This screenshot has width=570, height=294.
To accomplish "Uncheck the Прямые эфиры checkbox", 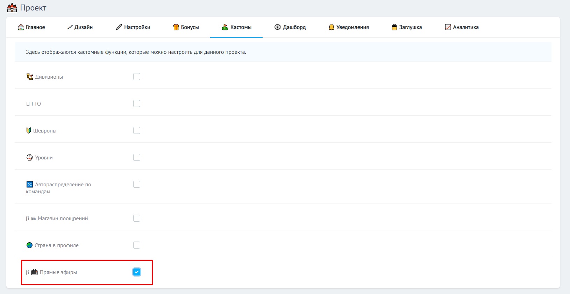I will 137,272.
